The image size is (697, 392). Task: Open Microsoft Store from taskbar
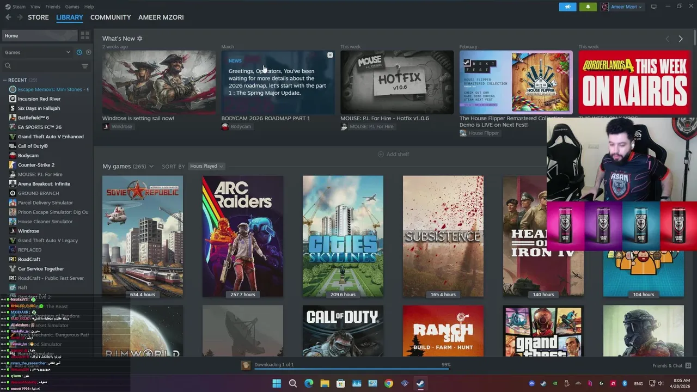tap(341, 383)
